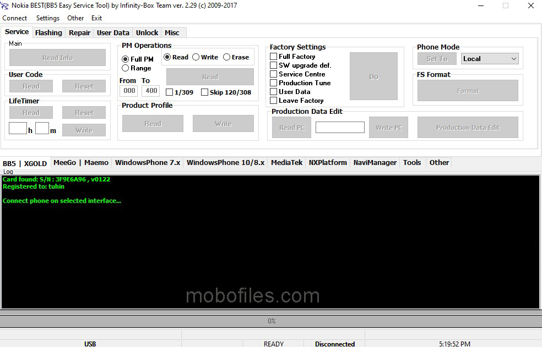Click the Product Profile Read button
Image resolution: width=542 pixels, height=347 pixels.
(153, 124)
